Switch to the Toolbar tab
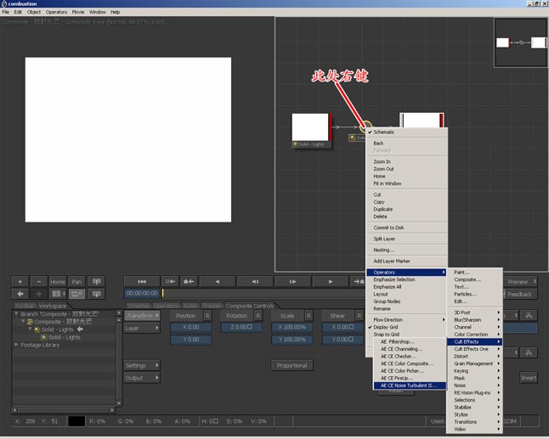The image size is (549, 439). click(x=25, y=306)
